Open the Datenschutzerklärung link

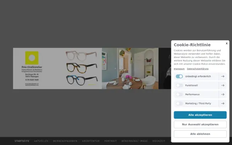198,69
